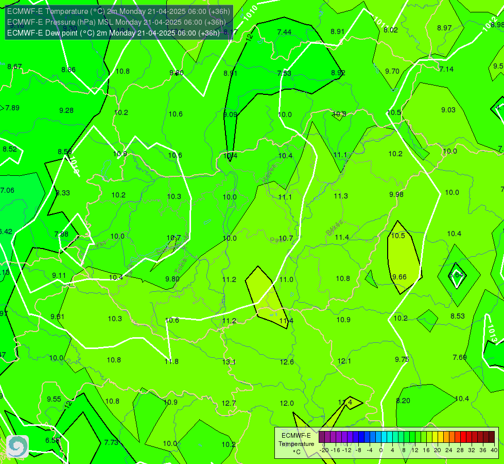Click the 12.7 temperature value

229,403
